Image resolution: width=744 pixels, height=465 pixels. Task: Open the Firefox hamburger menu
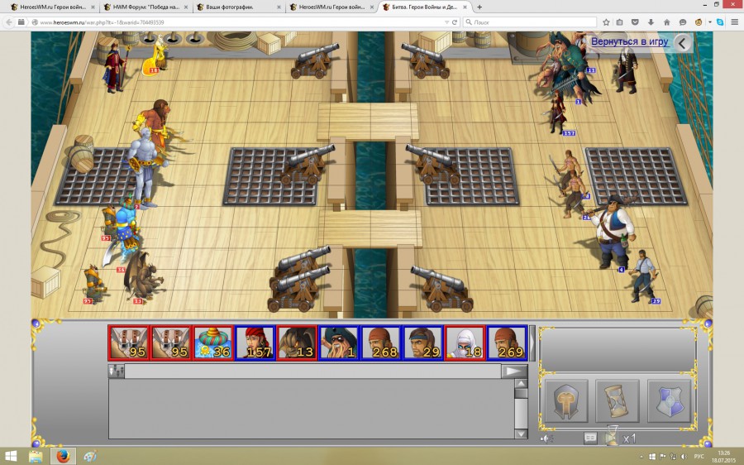735,22
